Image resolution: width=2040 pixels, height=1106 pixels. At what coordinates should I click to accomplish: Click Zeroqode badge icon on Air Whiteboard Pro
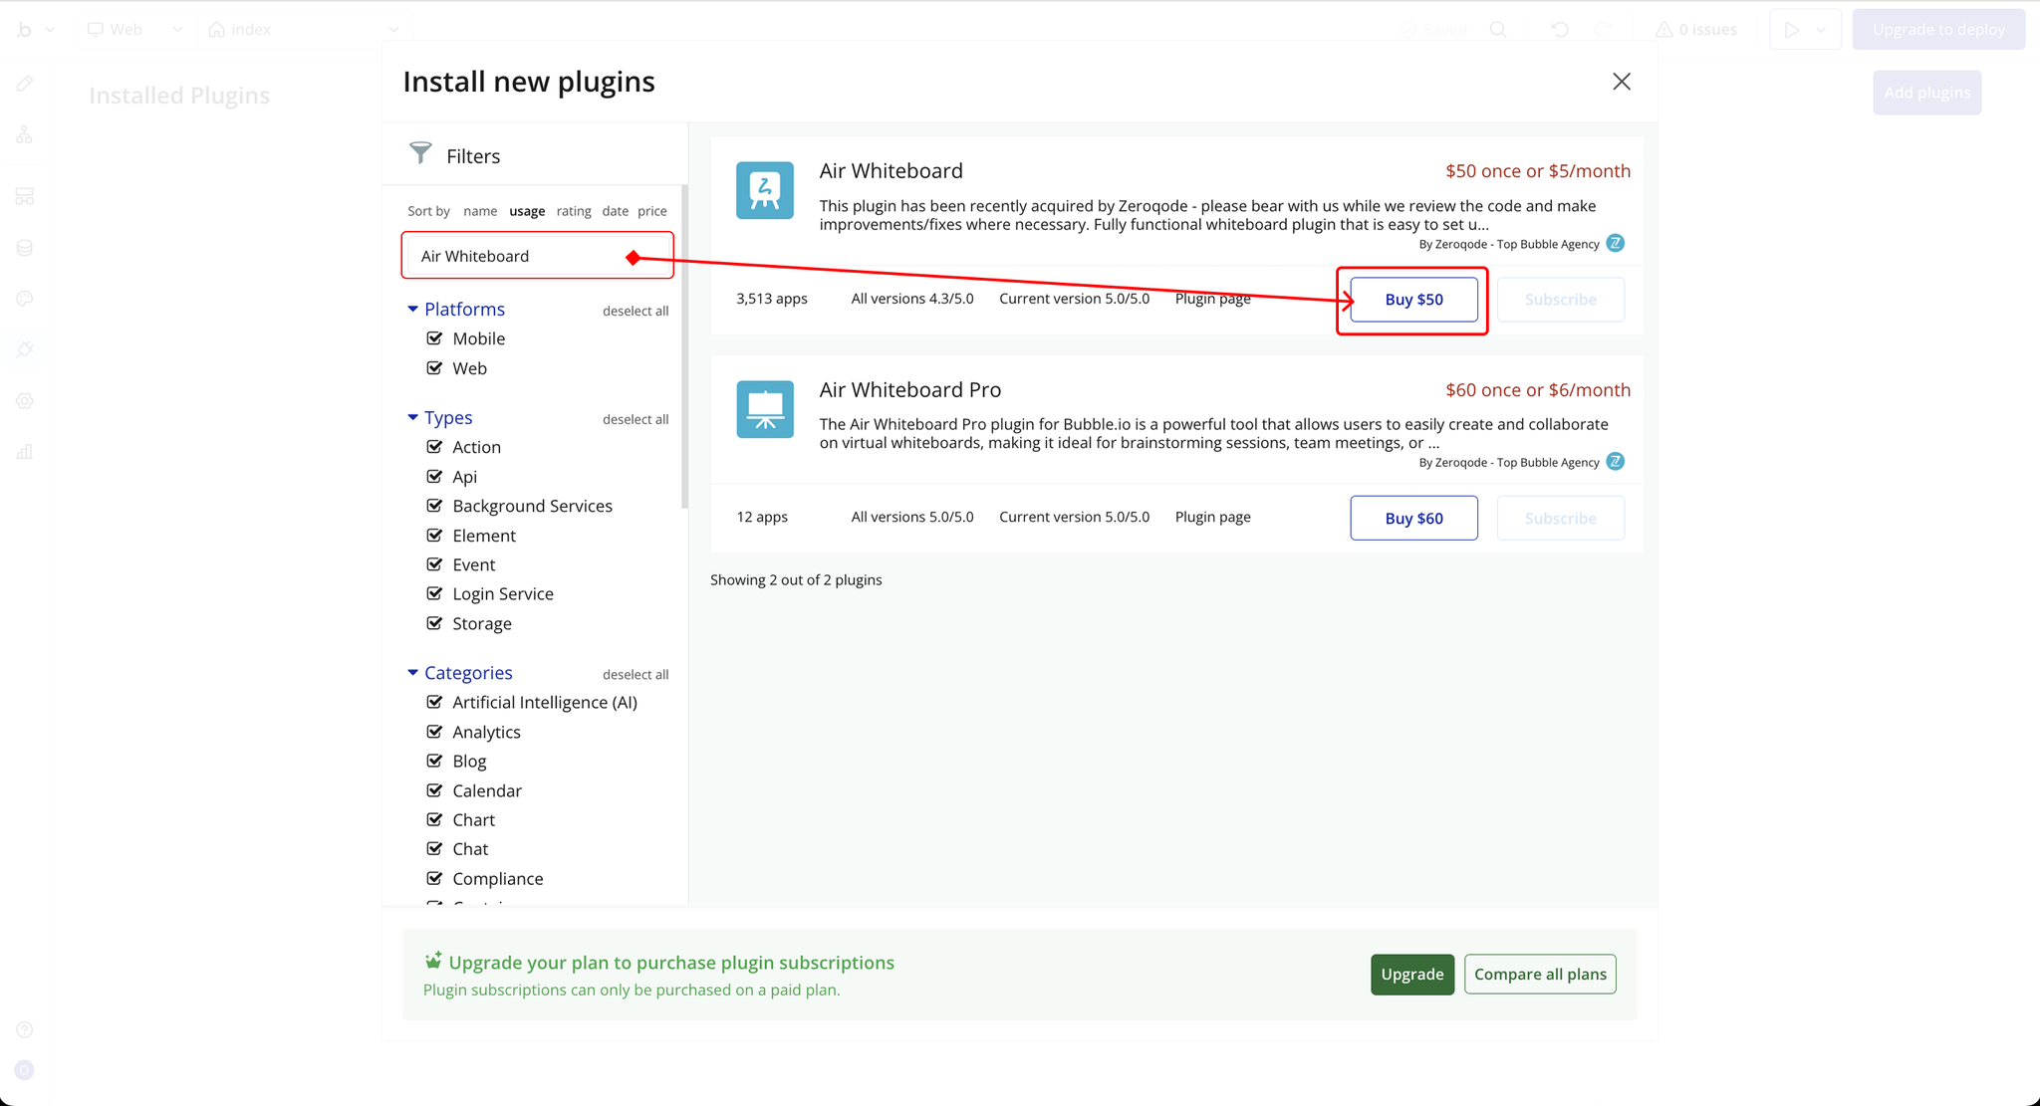(x=1615, y=462)
